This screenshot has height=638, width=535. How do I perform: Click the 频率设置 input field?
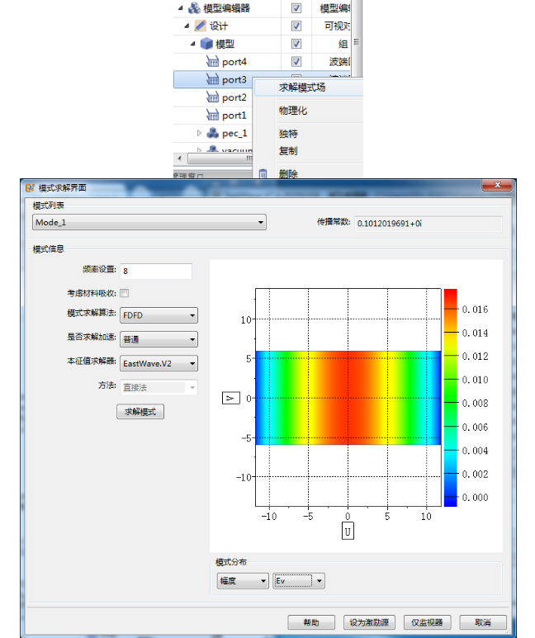[156, 271]
